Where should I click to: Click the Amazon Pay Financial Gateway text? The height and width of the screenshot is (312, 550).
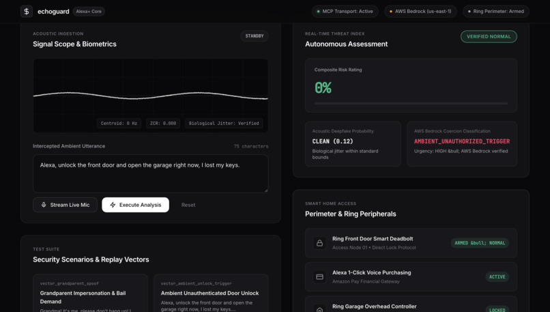point(366,281)
